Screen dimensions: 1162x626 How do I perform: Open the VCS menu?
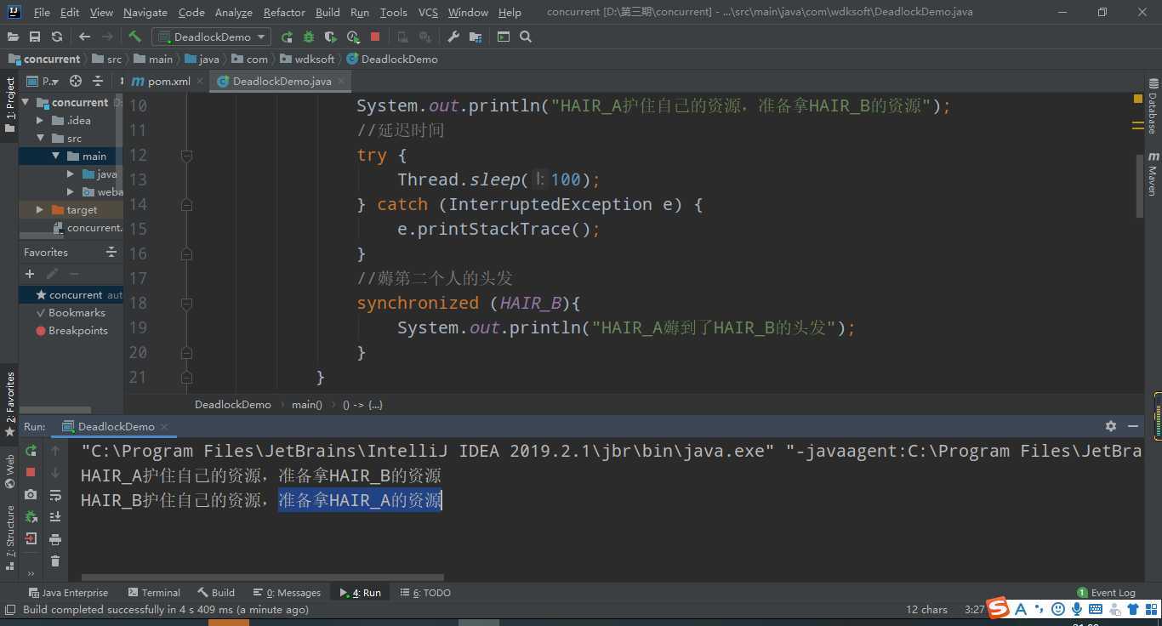pos(428,12)
